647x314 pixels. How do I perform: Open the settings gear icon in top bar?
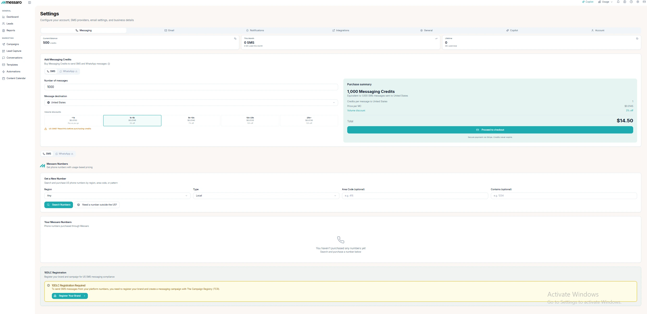[x=638, y=2]
